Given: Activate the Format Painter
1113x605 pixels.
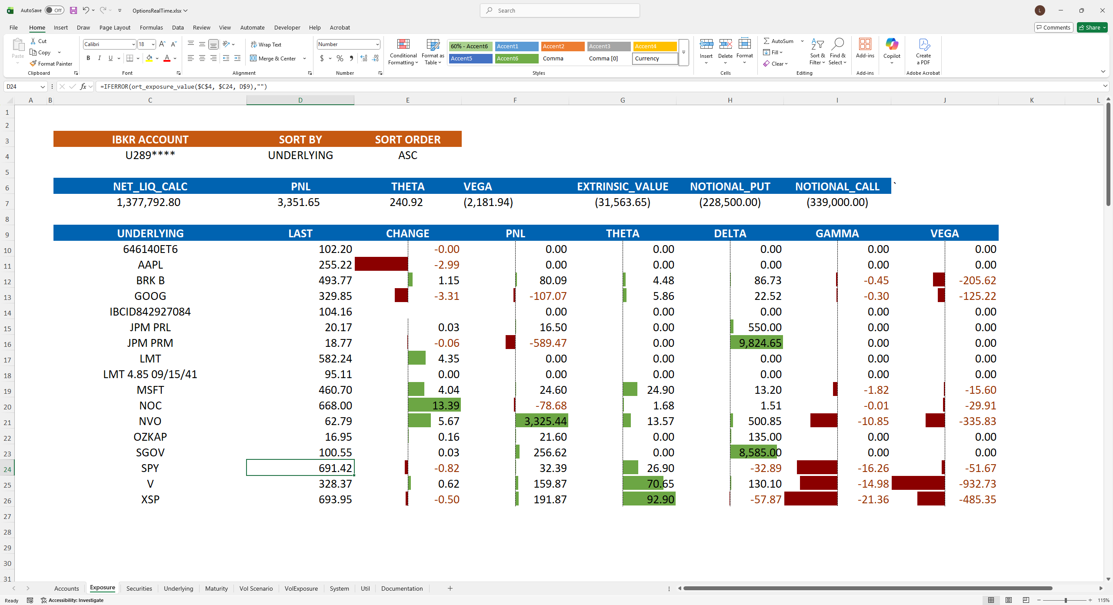Looking at the screenshot, I should pos(51,63).
